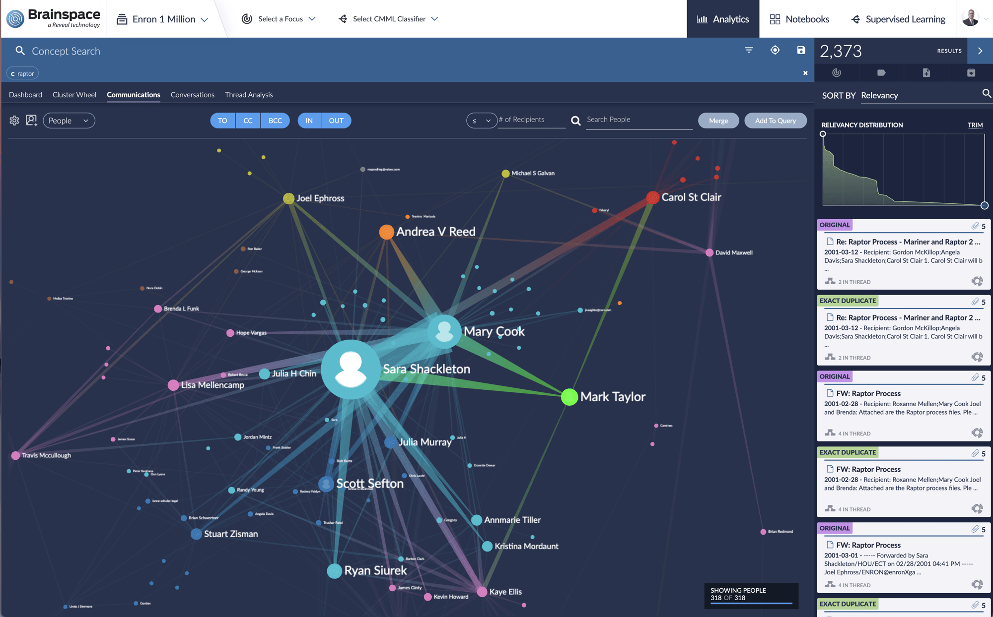993x617 pixels.
Task: Select the Sara Shackleton node
Action: pyautogui.click(x=351, y=370)
